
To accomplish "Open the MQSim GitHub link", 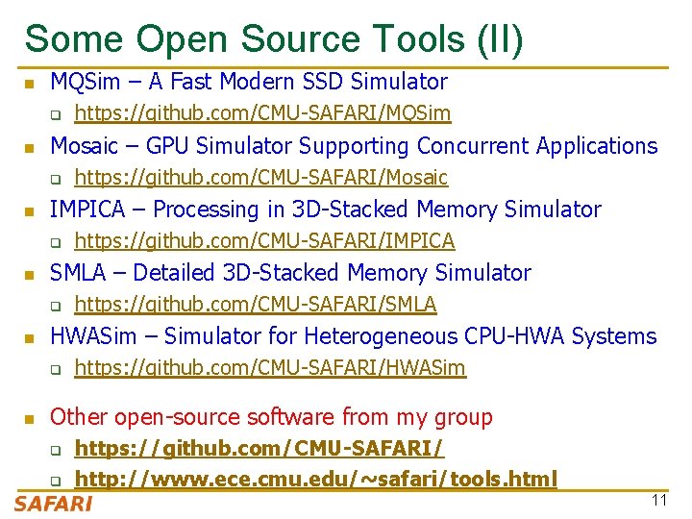I will [262, 113].
